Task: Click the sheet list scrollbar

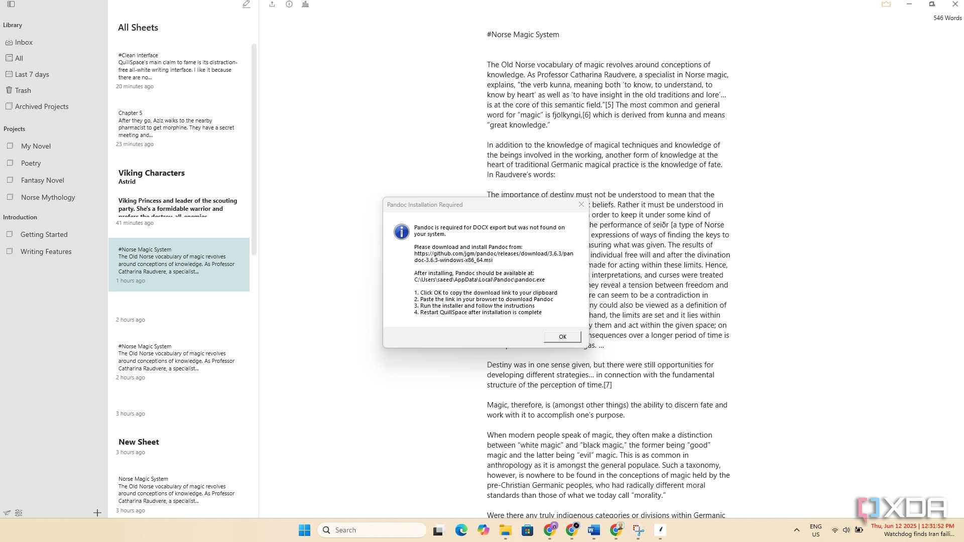Action: tap(254, 149)
